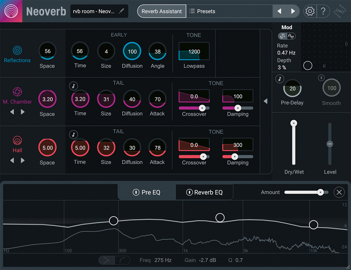Select the sine wave Mod shape
The image size is (351, 270).
[x=291, y=36]
